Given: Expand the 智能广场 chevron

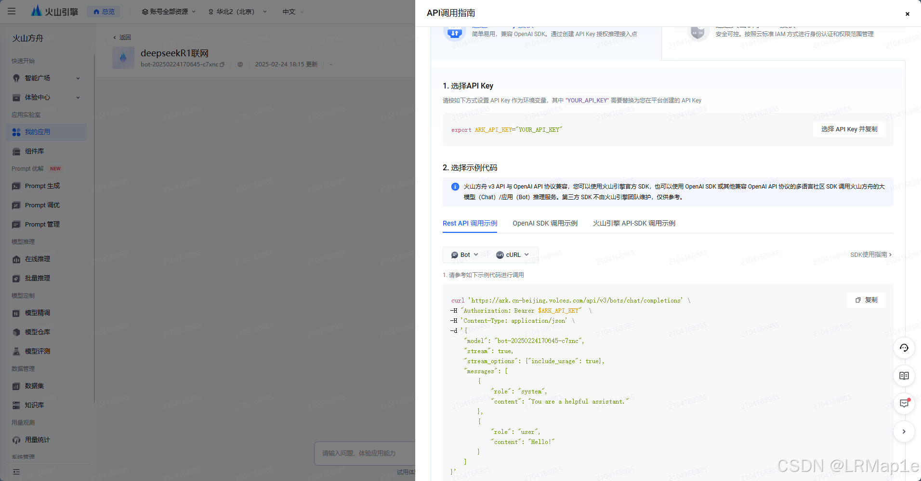Looking at the screenshot, I should click(78, 78).
